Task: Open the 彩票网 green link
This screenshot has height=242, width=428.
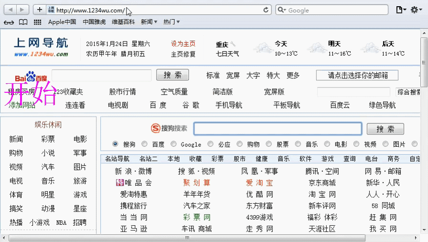Action: click(196, 217)
